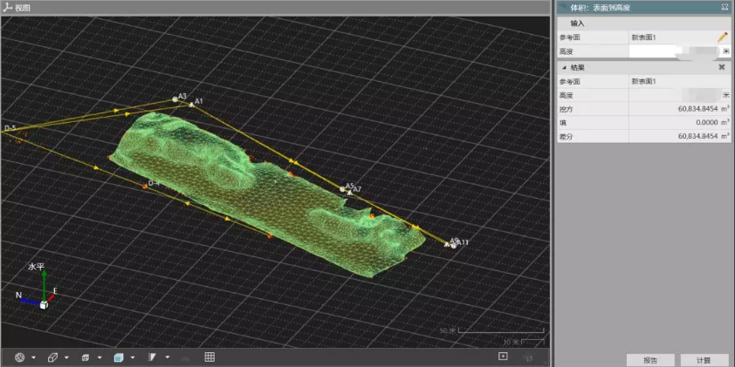Collapse the 结果 results section
This screenshot has width=735, height=367.
pos(564,67)
